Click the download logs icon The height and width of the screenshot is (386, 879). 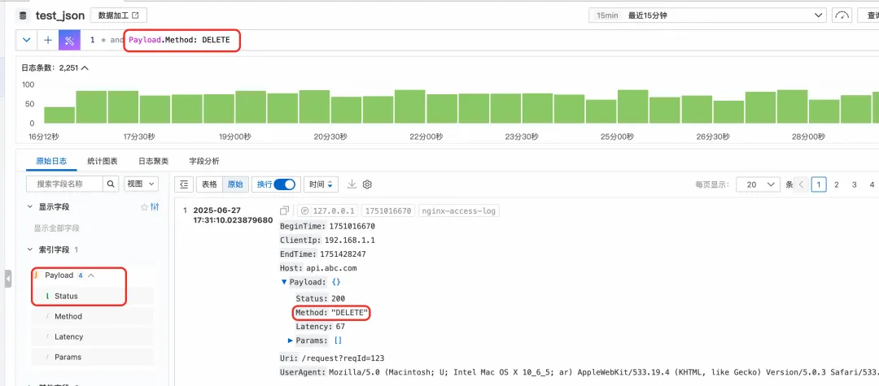(x=352, y=184)
